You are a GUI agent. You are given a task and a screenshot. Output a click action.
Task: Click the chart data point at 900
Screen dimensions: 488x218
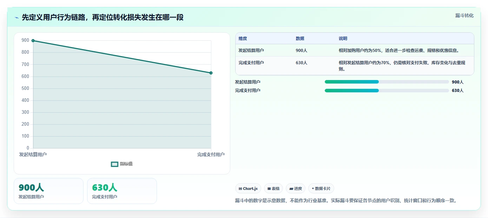click(33, 41)
